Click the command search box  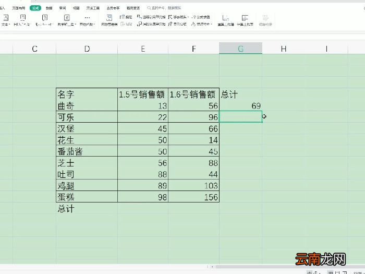coord(164,8)
